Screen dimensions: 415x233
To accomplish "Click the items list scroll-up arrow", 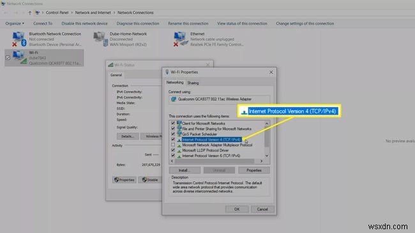I will point(267,124).
